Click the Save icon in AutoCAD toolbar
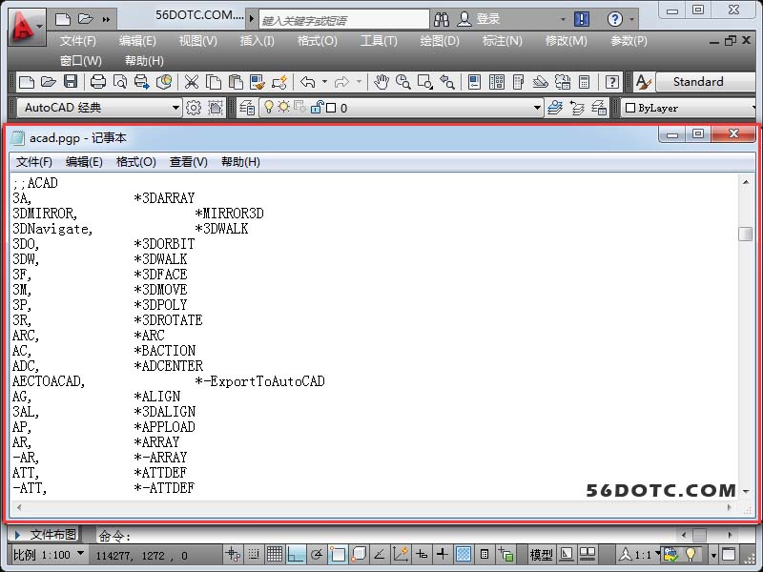This screenshot has height=572, width=763. [x=70, y=83]
